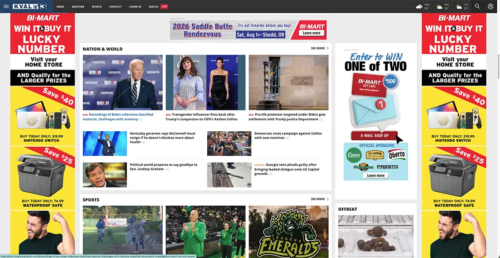Click See More in Nation & World
Image resolution: width=500 pixels, height=258 pixels.
point(318,49)
